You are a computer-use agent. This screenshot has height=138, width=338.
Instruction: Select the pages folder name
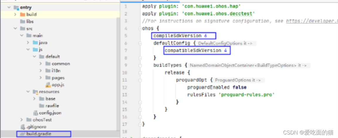pyautogui.click(x=58, y=78)
